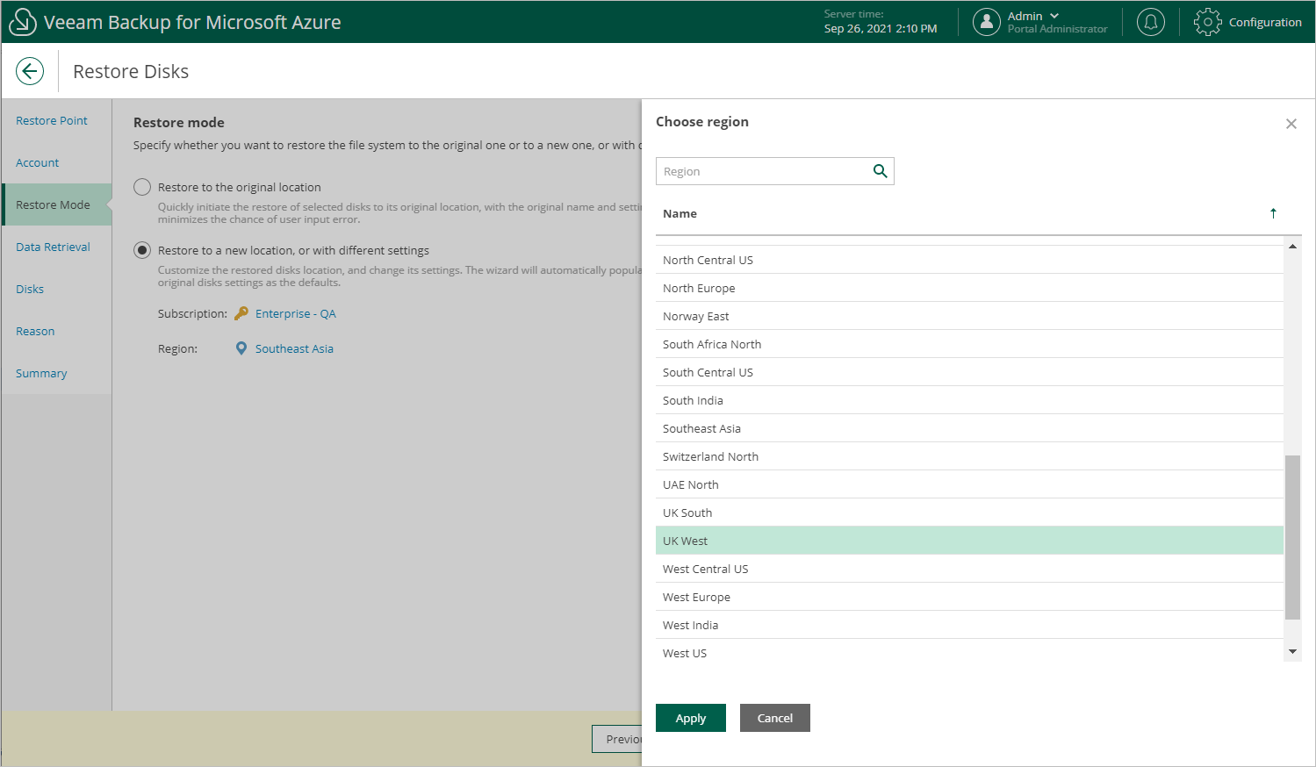
Task: Select South Africa North region
Action: click(x=969, y=344)
